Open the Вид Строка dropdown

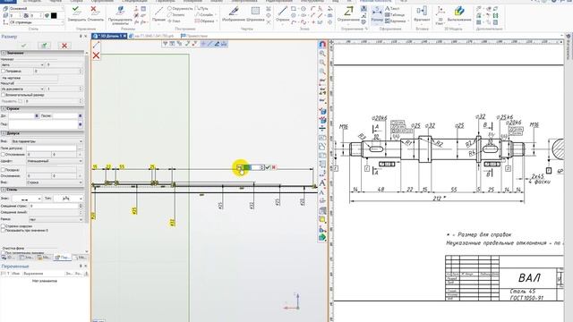click(x=55, y=182)
